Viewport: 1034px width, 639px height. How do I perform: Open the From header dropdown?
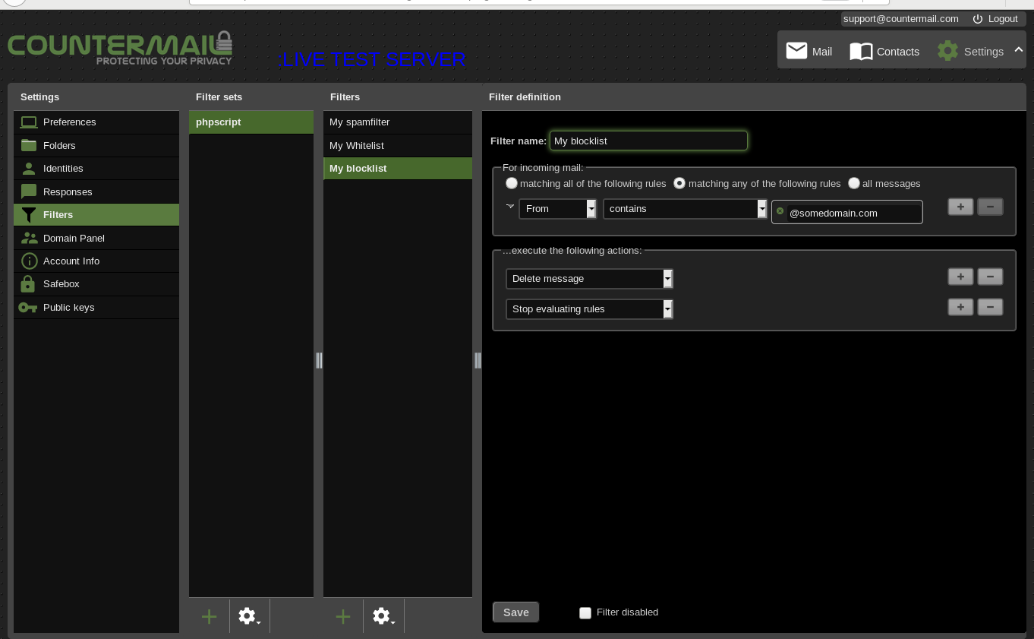coord(558,208)
